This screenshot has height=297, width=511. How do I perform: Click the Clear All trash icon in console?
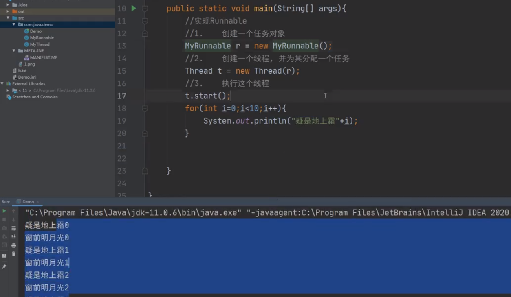13,254
